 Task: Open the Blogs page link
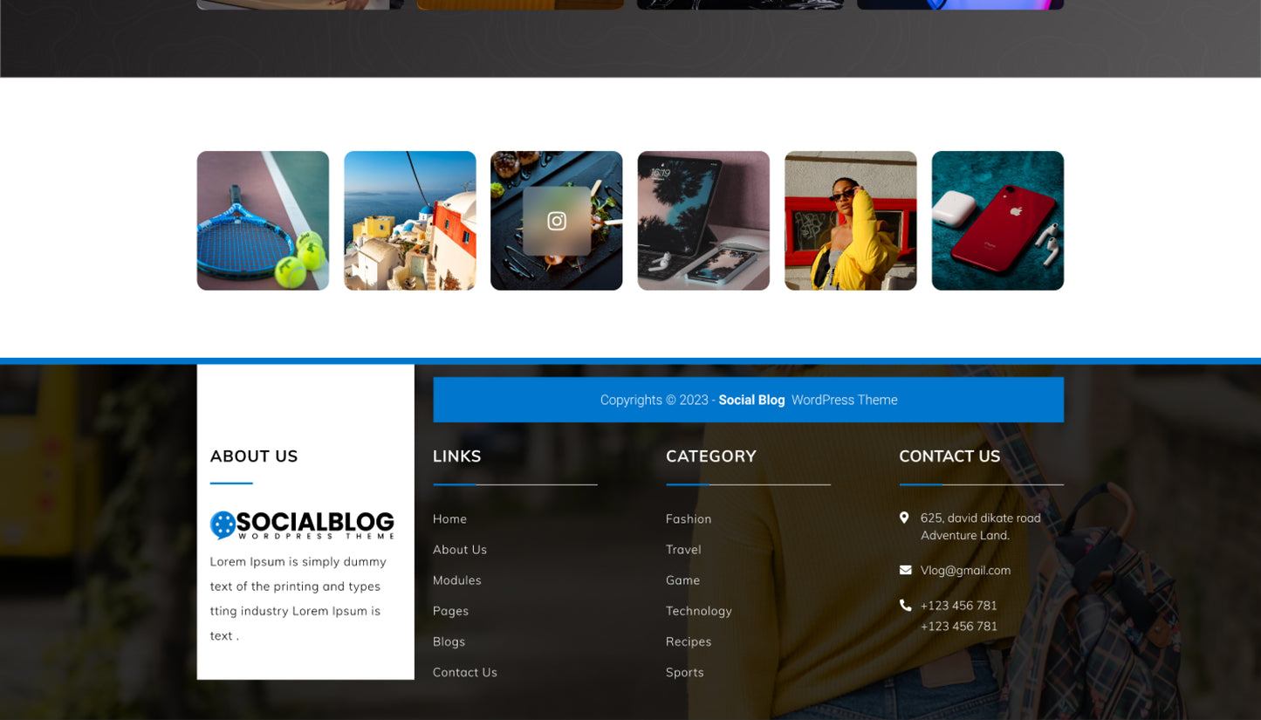click(449, 641)
